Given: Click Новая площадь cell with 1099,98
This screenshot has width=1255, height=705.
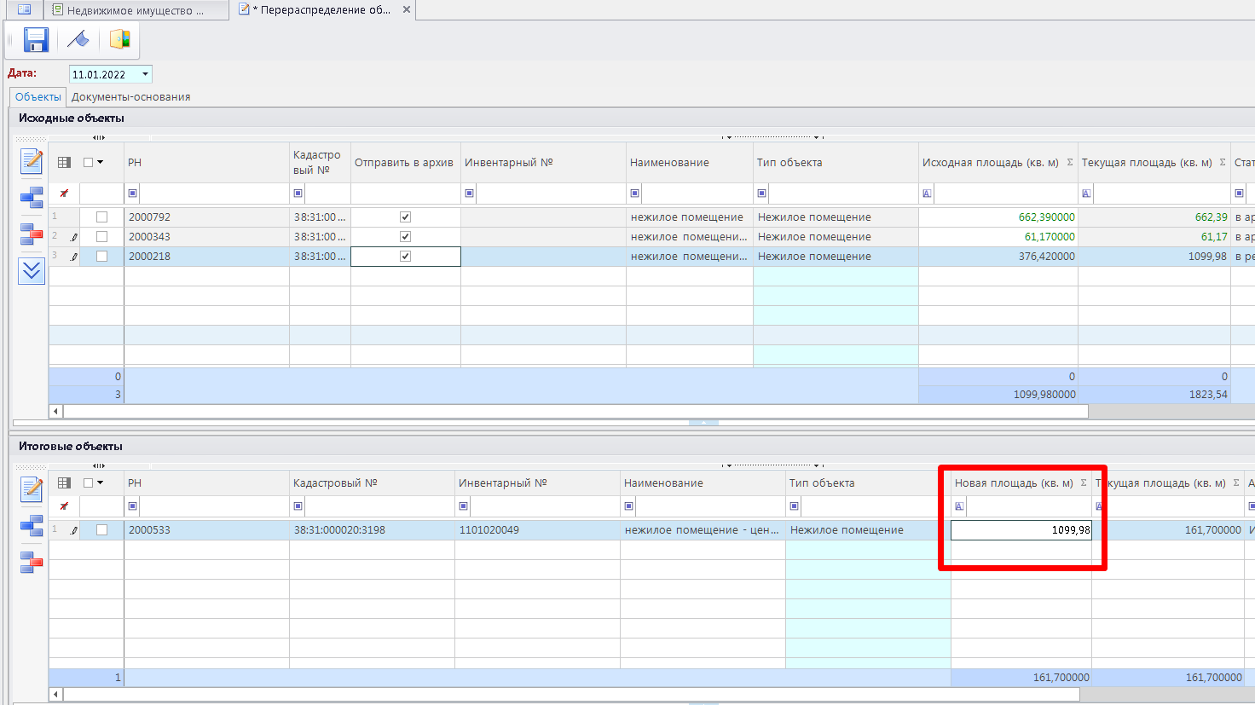Looking at the screenshot, I should coord(1021,529).
